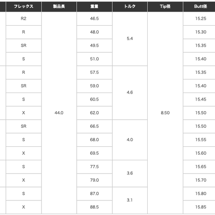Screen dimensions: 215x215
Task: Click the 62.0 weight cell
Action: point(94,113)
